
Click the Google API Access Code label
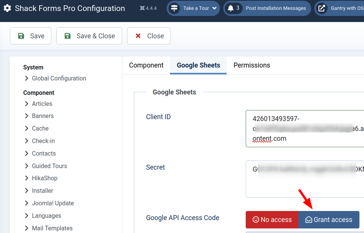click(183, 218)
